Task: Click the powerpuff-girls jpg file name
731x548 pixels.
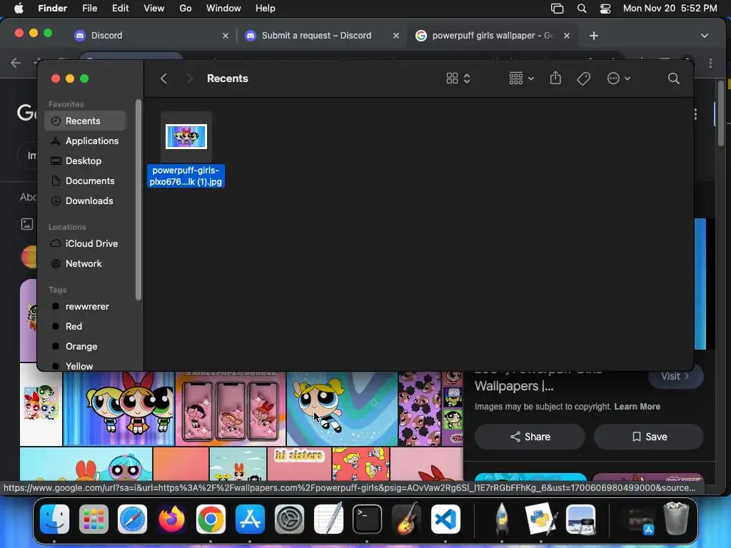Action: (x=186, y=176)
